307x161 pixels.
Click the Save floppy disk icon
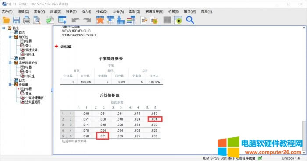[17, 20]
